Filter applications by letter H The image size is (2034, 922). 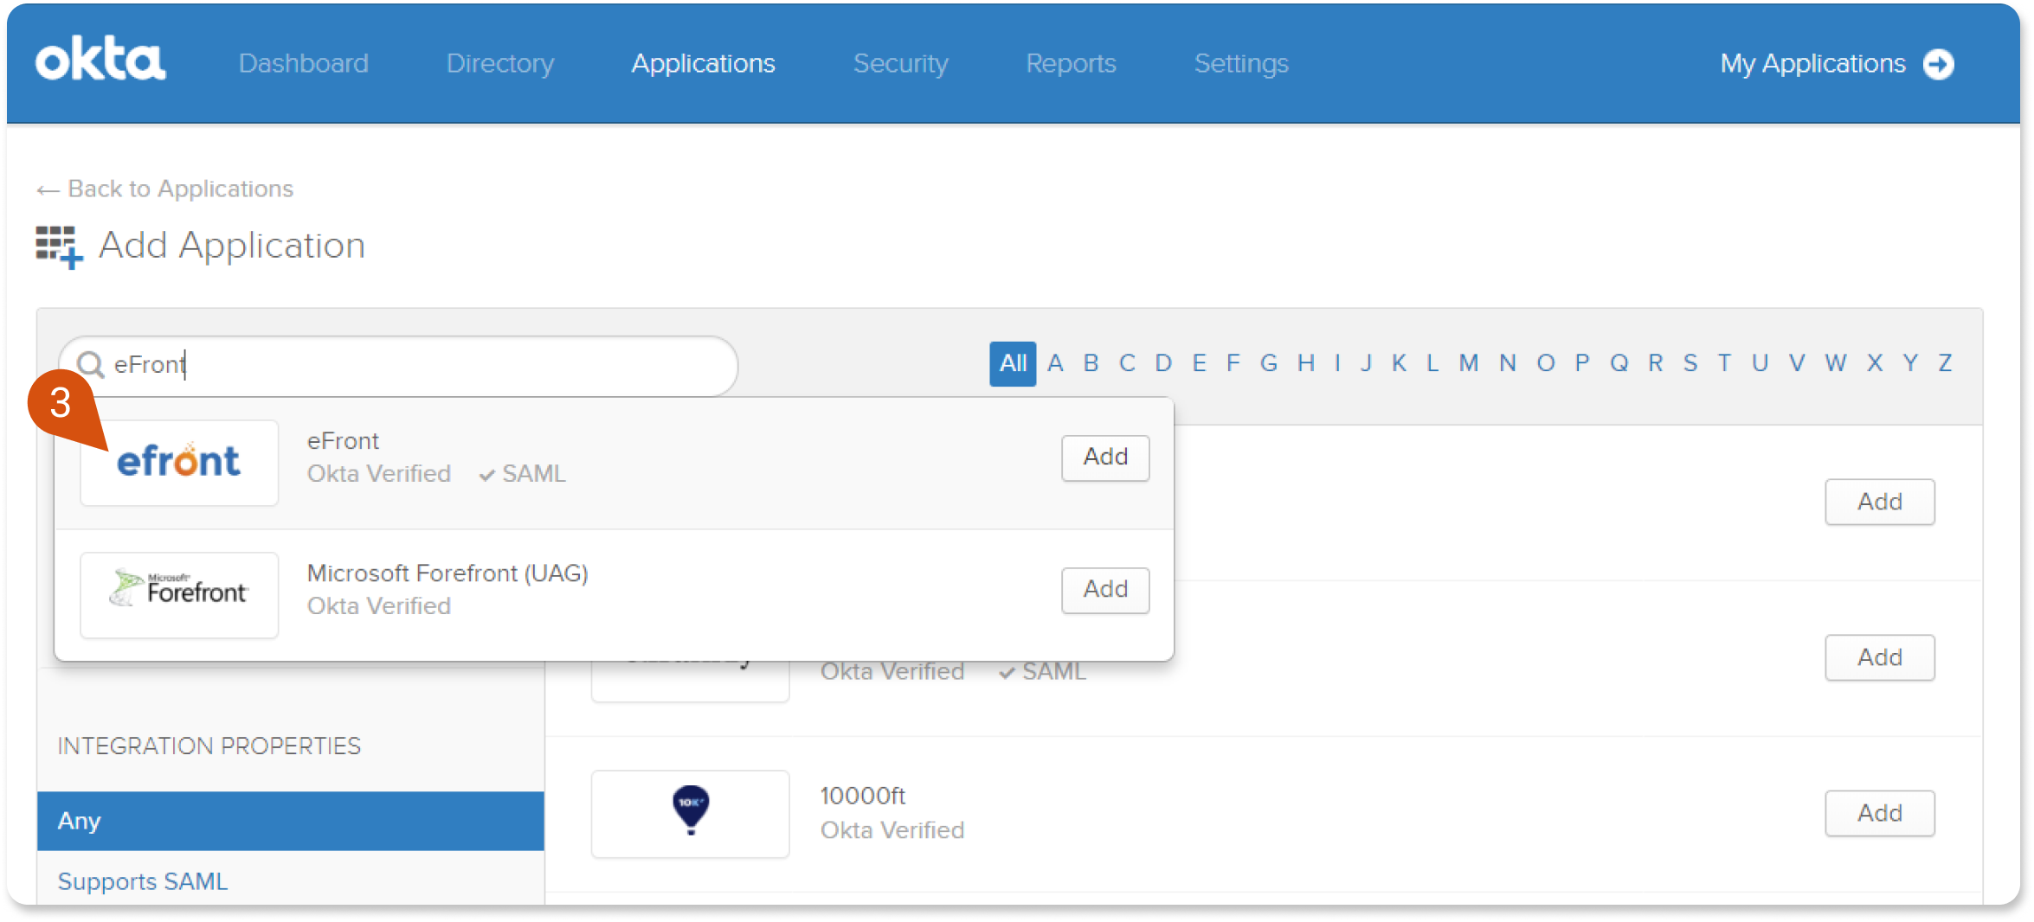1306,363
